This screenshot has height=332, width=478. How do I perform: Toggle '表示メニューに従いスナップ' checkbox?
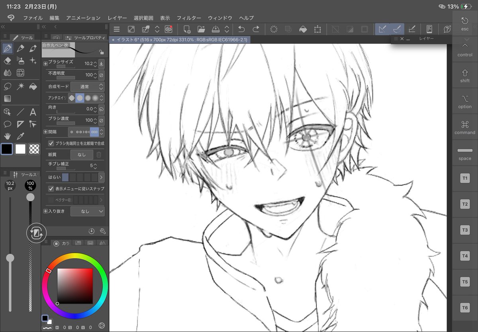pos(51,188)
